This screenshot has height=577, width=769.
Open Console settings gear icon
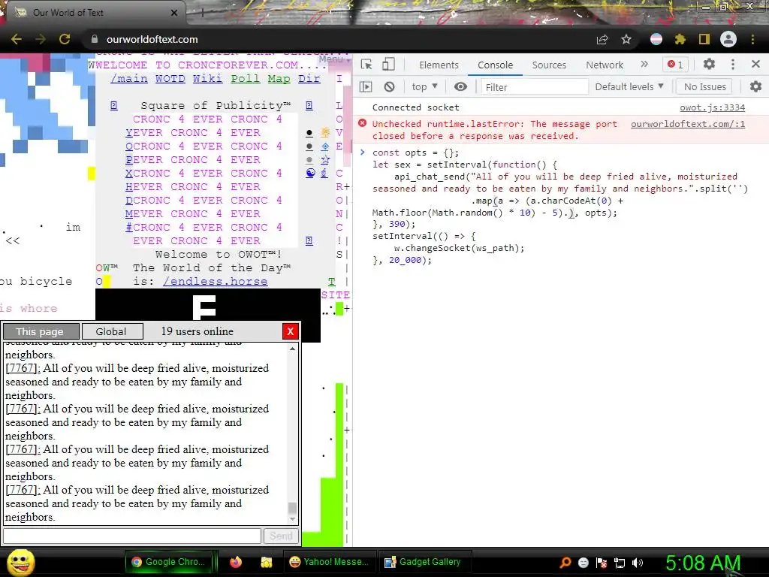[755, 87]
